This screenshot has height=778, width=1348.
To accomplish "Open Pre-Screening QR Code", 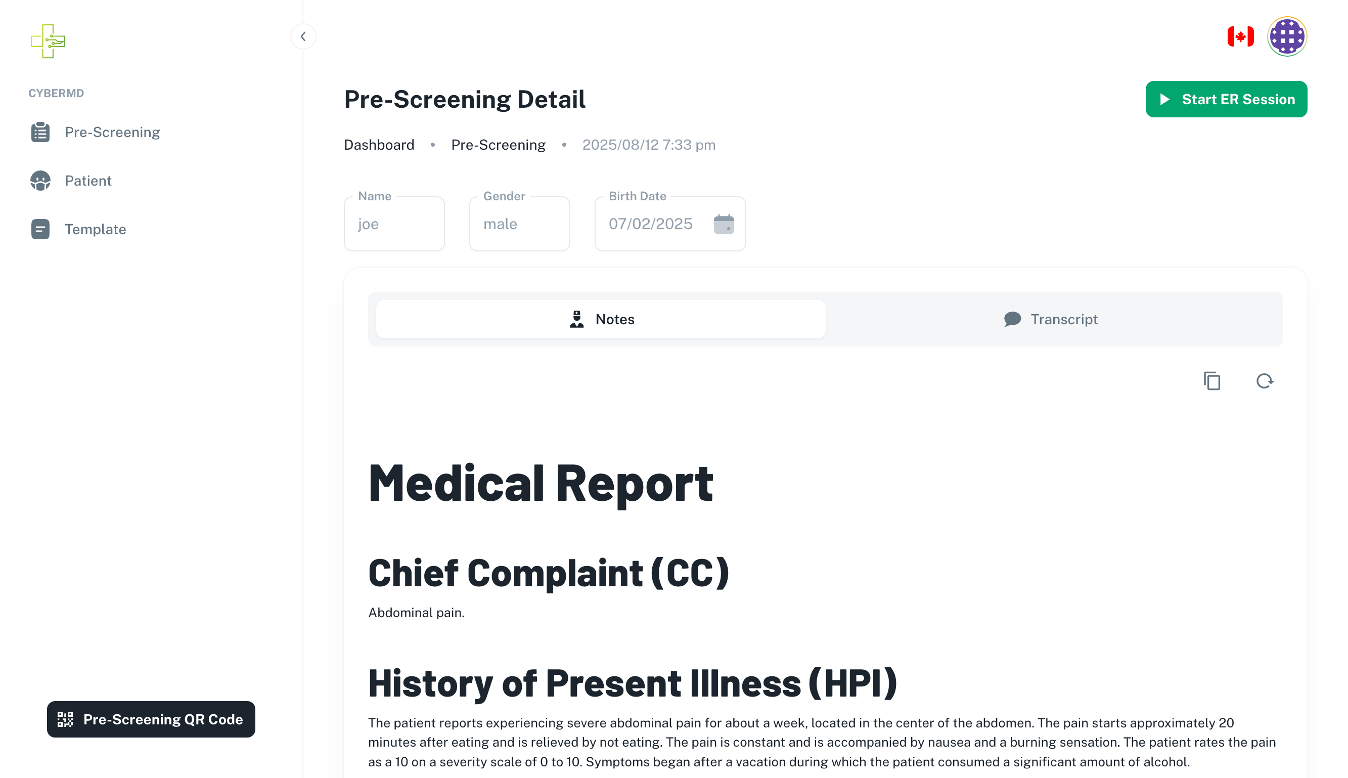I will 151,719.
